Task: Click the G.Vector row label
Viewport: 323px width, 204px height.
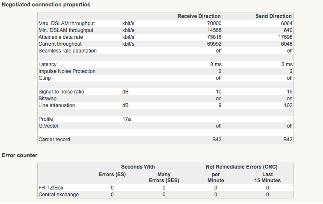Action: tap(49, 126)
